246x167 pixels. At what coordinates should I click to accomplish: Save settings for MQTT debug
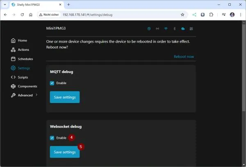click(65, 97)
